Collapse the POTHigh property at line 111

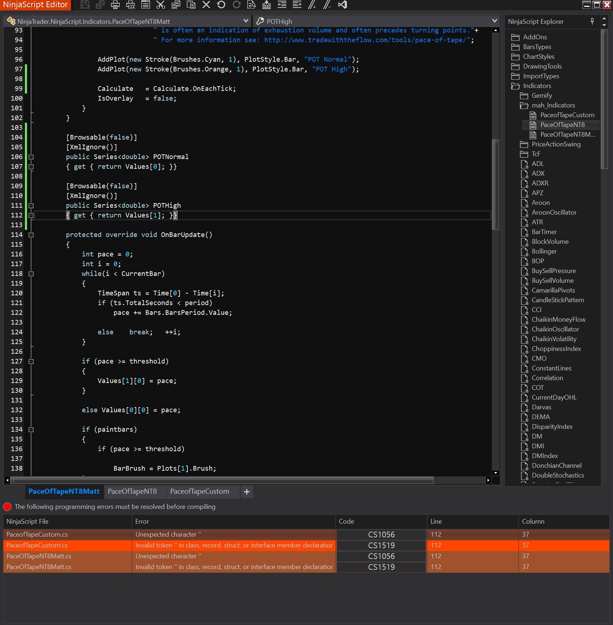click(x=31, y=206)
